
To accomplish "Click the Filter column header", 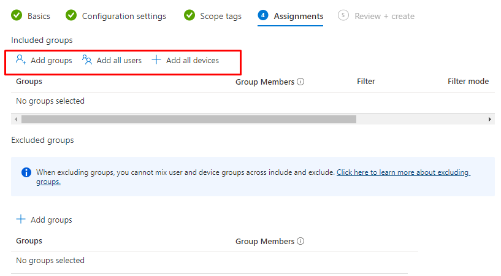I will pos(366,82).
